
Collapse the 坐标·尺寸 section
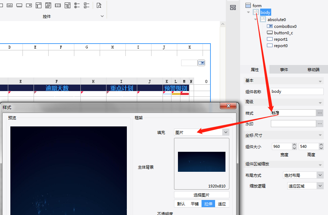point(320,135)
